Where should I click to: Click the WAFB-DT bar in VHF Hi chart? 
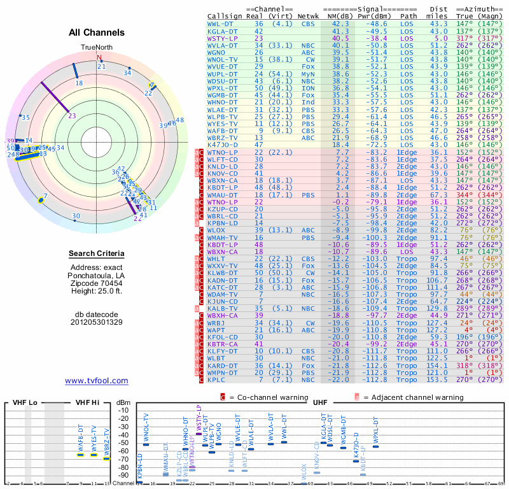click(81, 455)
